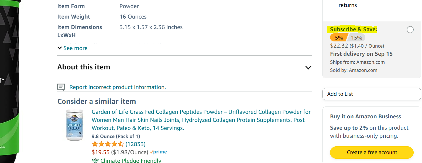Click the Climate Pledge Friendly leaf icon
Image resolution: width=422 pixels, height=163 pixels.
(x=95, y=161)
